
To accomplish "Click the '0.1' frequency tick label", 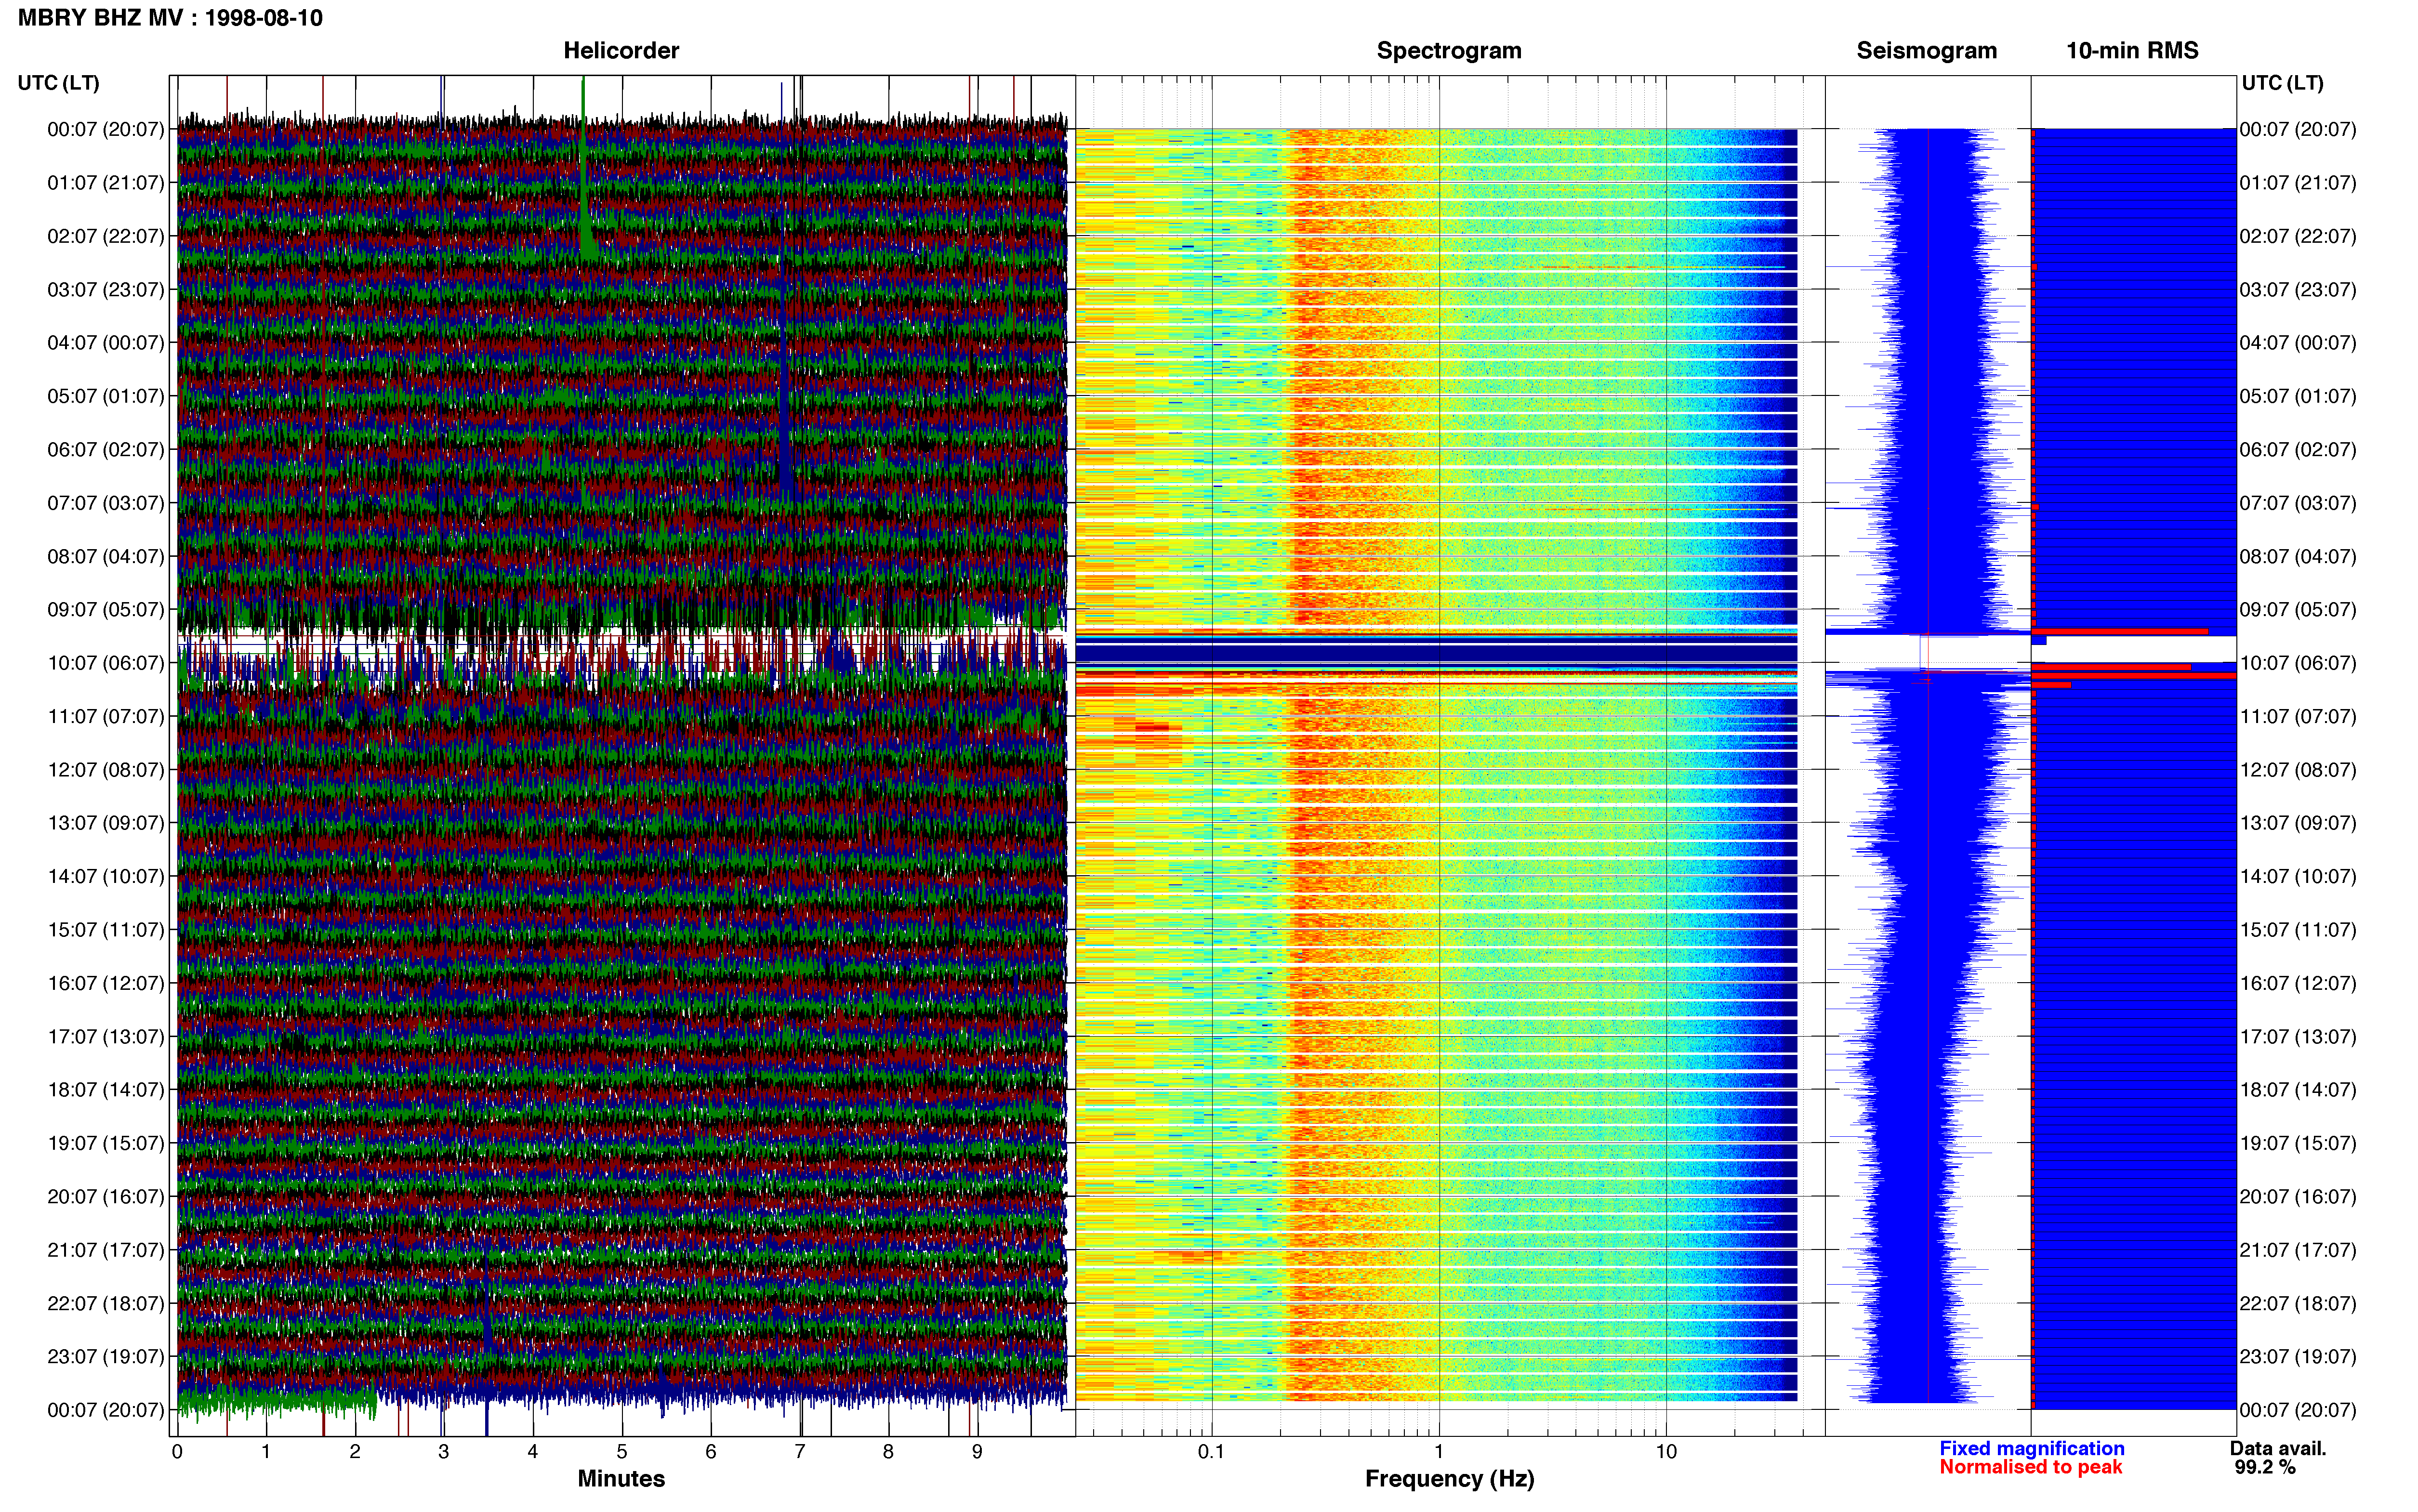I will (1211, 1452).
